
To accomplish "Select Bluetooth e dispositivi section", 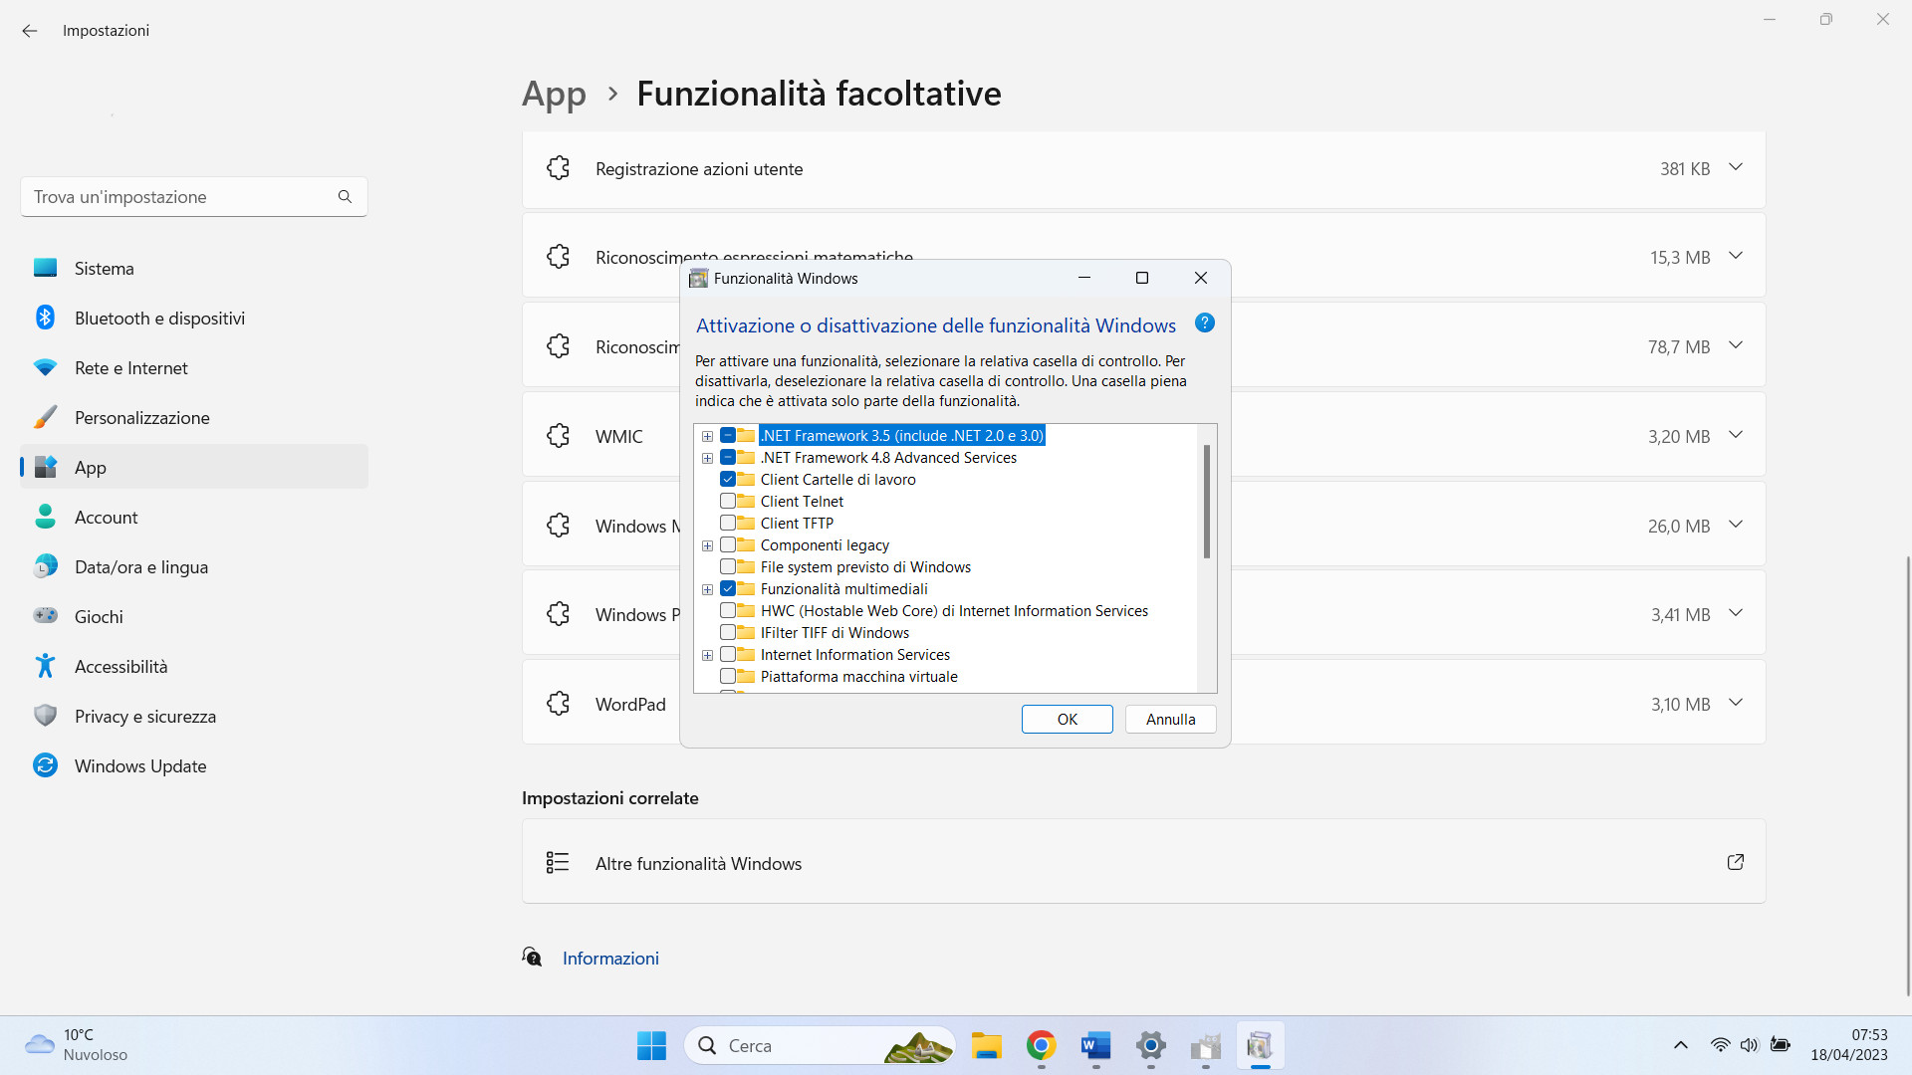I will point(159,318).
